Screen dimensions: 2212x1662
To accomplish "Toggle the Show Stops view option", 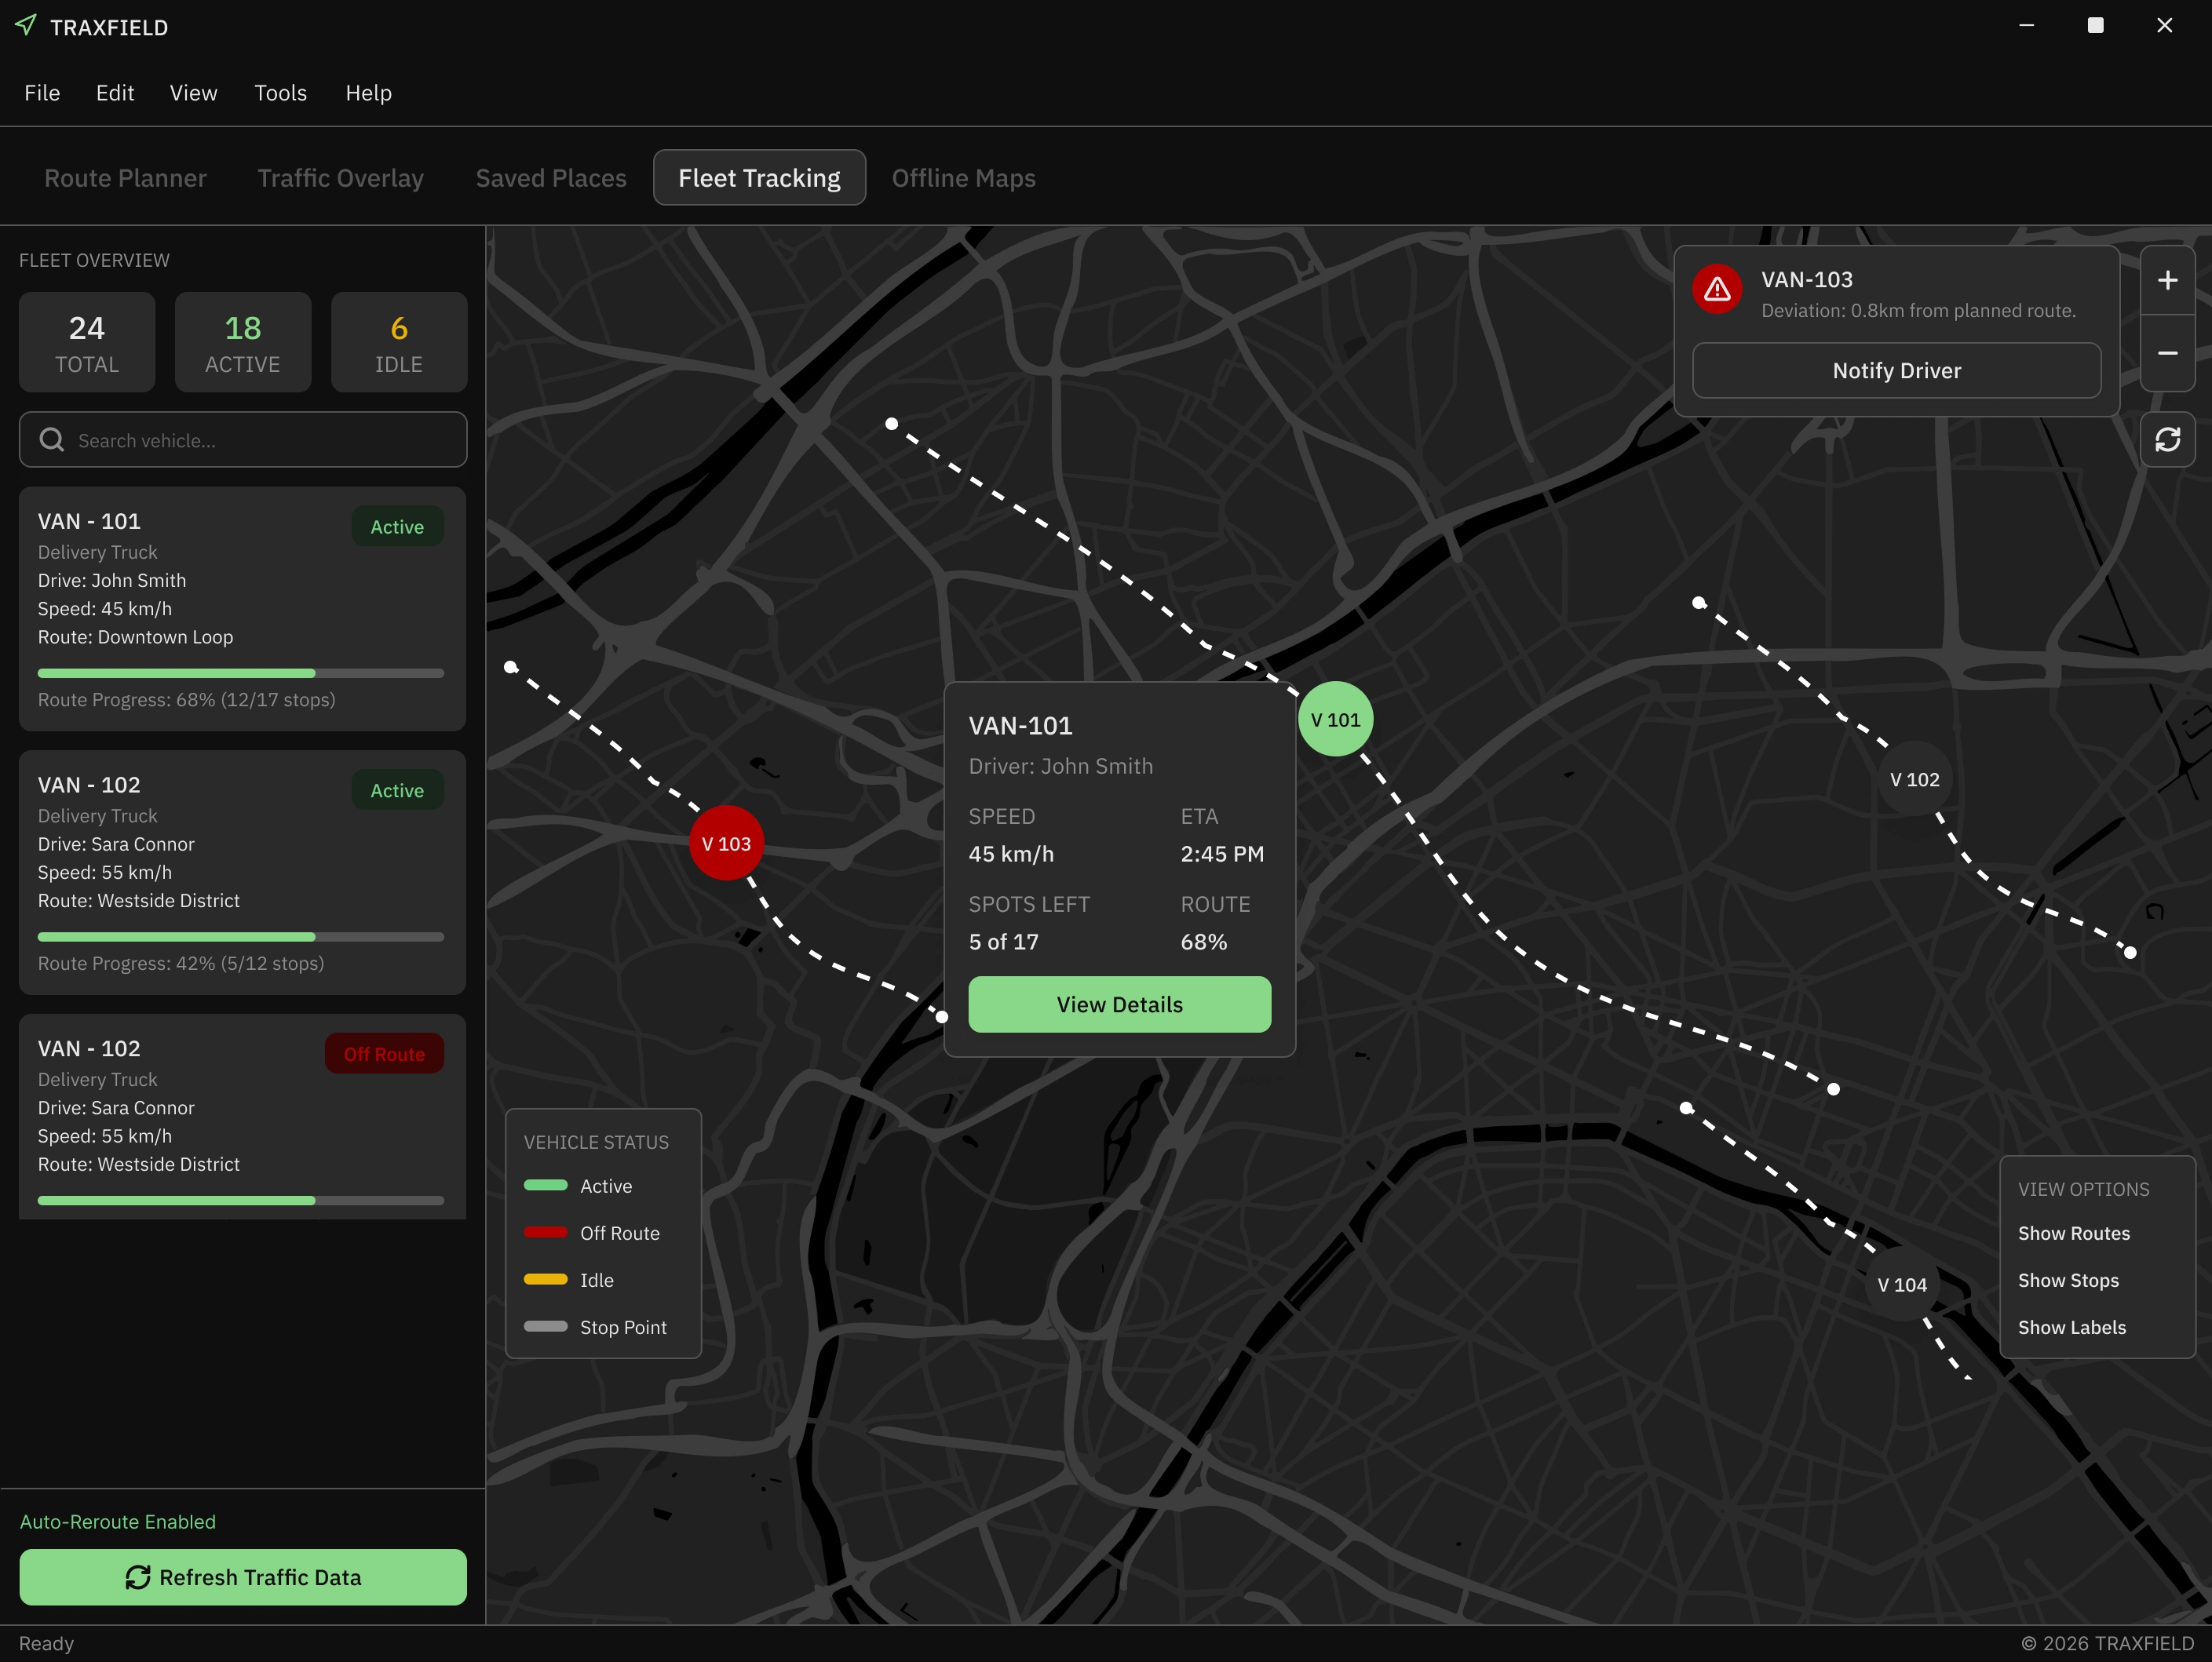I will (2068, 1280).
